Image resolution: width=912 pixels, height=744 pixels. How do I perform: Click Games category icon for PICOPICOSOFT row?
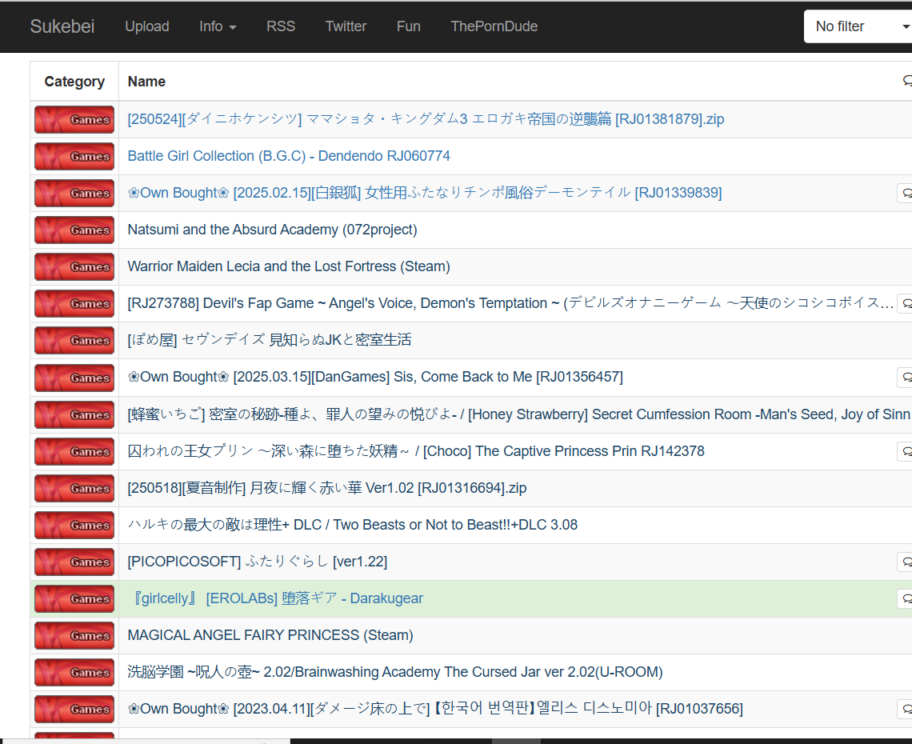click(x=74, y=562)
